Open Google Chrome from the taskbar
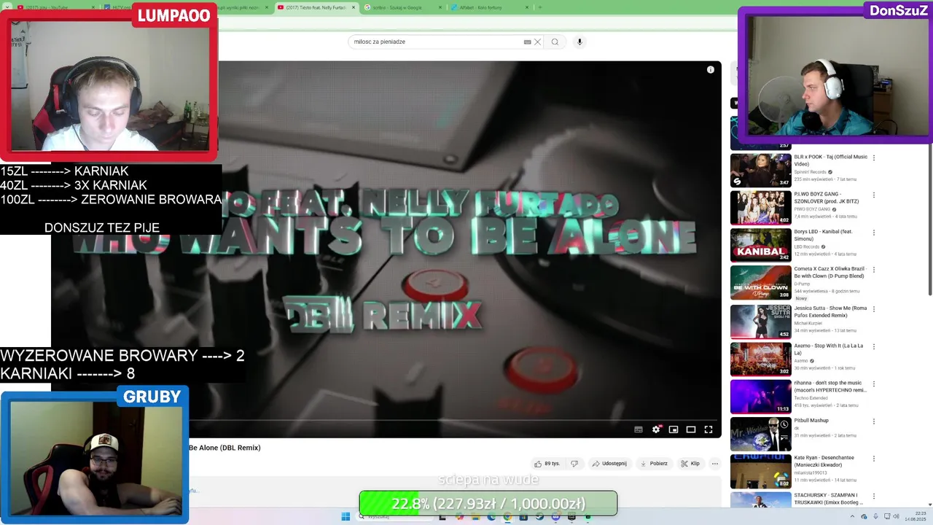933x525 pixels. coord(507,516)
